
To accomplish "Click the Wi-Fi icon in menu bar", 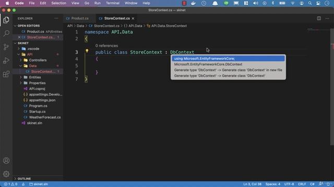I will click(x=293, y=3).
